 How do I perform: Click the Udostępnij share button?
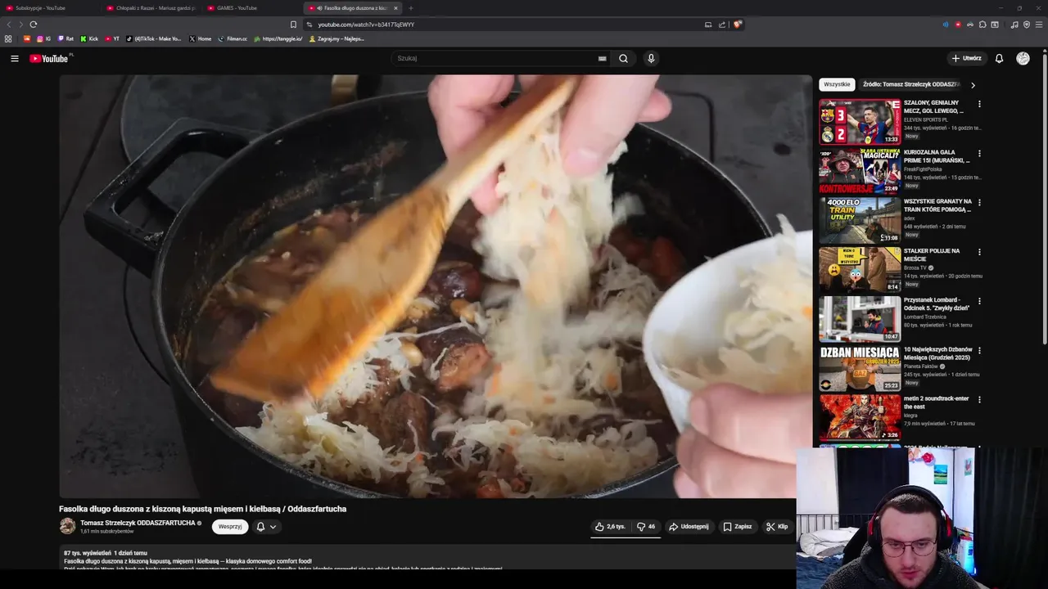pos(689,527)
